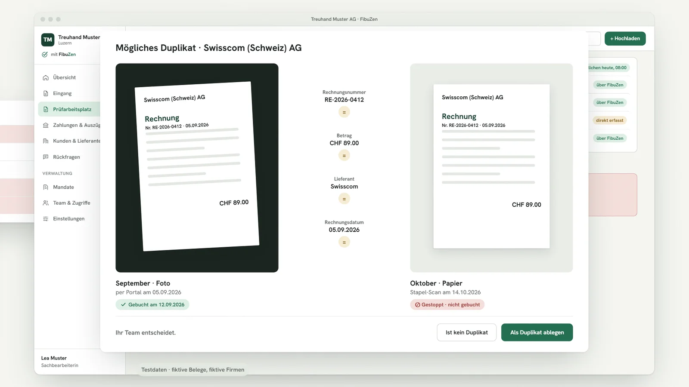Click the stop icon in 'Gestoppt · nicht gebucht' badge
This screenshot has height=387, width=689.
point(417,305)
